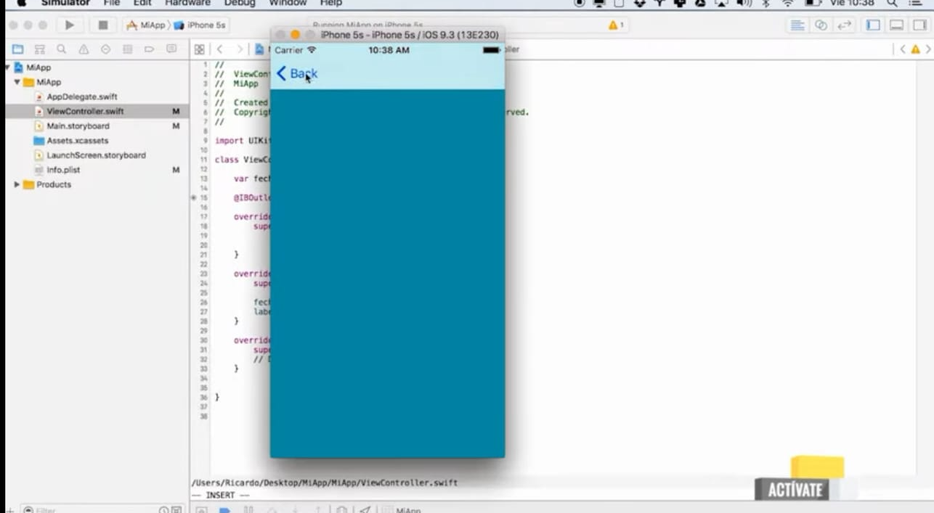
Task: Click the warning badge in the activity bar
Action: 616,25
